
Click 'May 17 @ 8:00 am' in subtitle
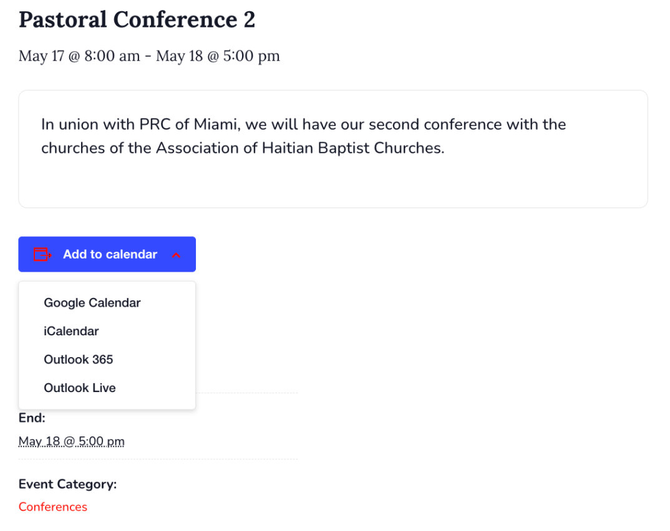click(x=79, y=56)
